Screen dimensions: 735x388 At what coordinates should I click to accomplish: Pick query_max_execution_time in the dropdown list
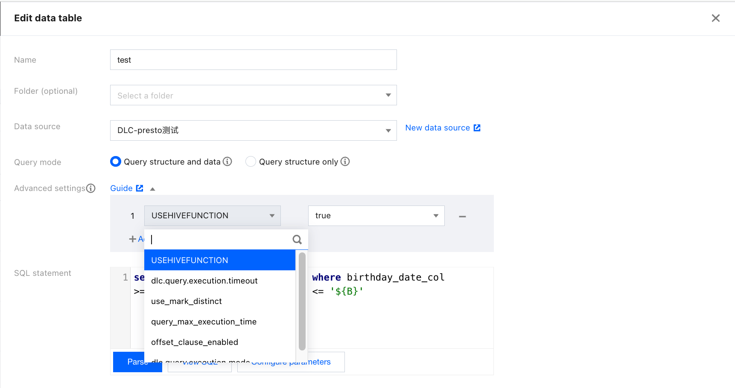click(204, 322)
